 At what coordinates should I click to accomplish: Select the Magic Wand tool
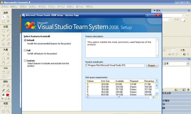tap(3, 35)
